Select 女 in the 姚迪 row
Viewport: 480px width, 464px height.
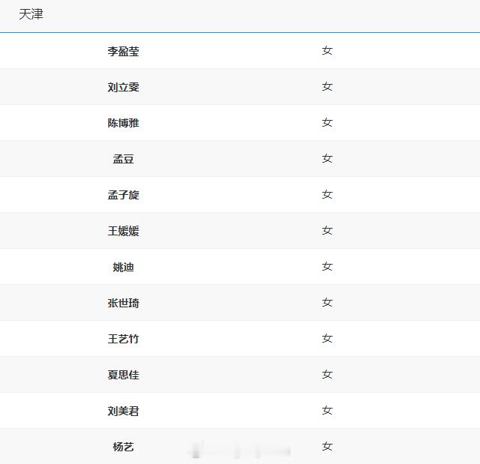(327, 266)
